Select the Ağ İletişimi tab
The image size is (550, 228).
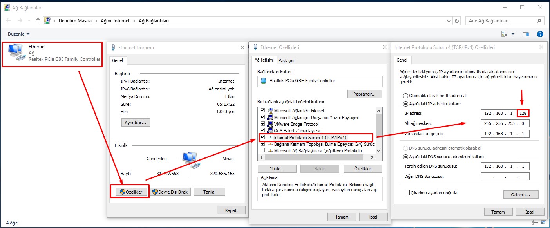click(264, 60)
